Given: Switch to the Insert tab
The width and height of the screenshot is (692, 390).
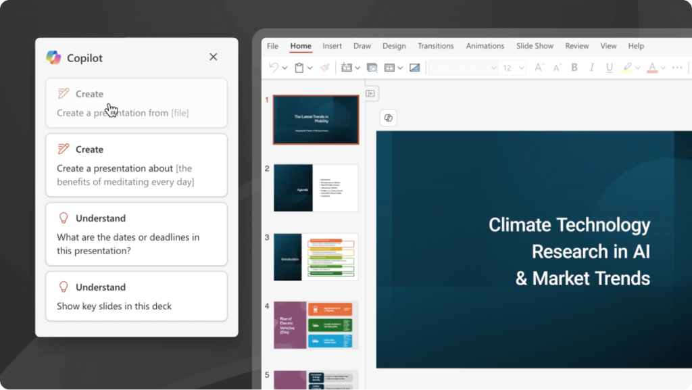Looking at the screenshot, I should pyautogui.click(x=332, y=46).
